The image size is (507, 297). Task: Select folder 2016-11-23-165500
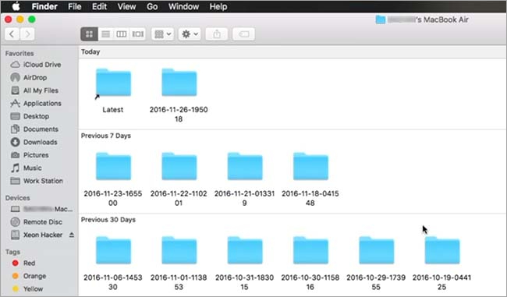(x=113, y=167)
